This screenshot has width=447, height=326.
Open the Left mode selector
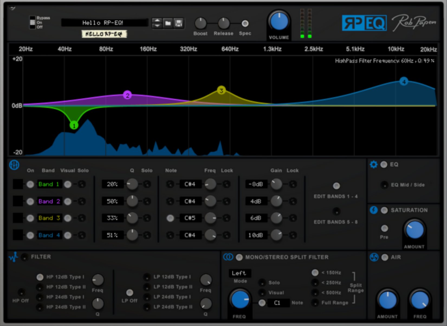pyautogui.click(x=239, y=273)
